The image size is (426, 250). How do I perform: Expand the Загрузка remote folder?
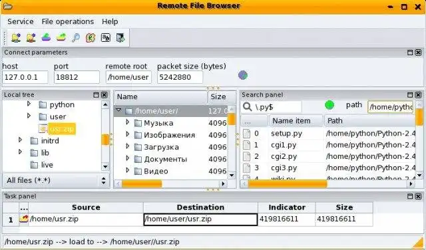(127, 146)
